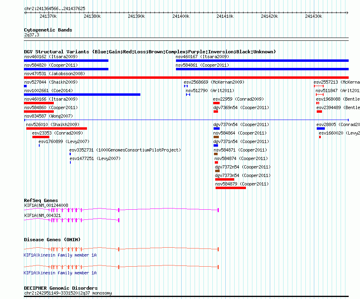Click the 241370k ruler tick label
Image resolution: width=360 pixels, height=299 pixels.
[48, 16]
